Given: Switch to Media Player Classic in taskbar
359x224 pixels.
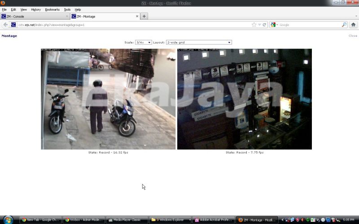Looking at the screenshot, I should pyautogui.click(x=127, y=220).
